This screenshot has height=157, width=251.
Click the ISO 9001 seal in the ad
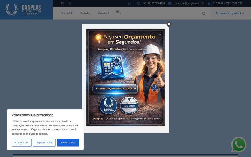pos(129,106)
